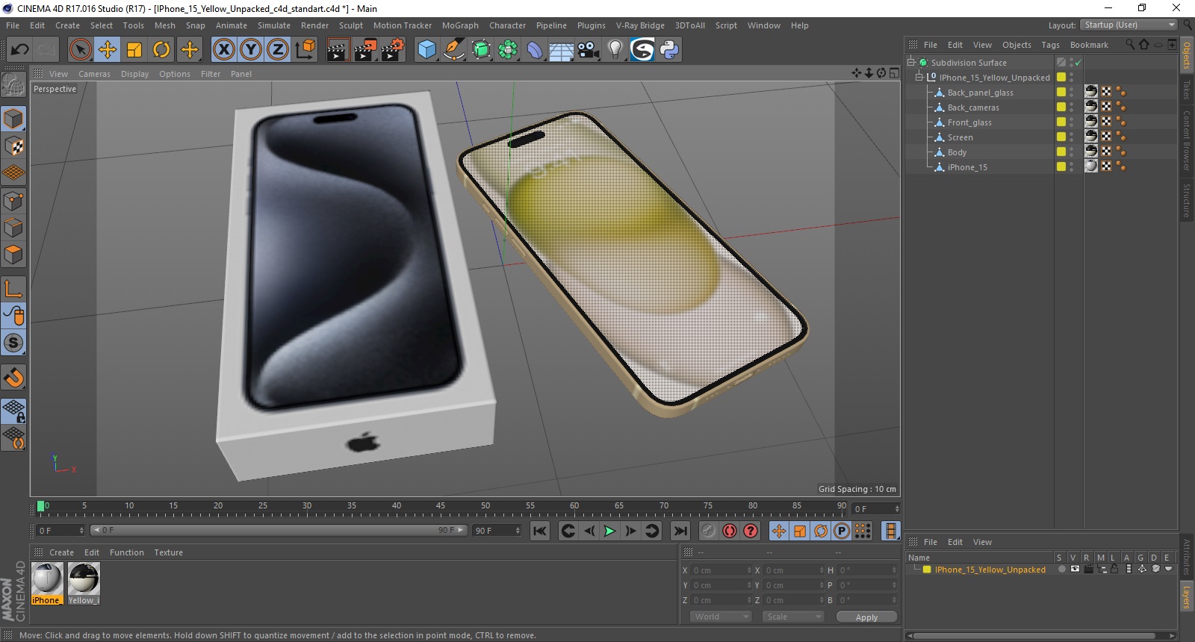Image resolution: width=1195 pixels, height=642 pixels.
Task: Select the Screen object
Action: pos(960,137)
